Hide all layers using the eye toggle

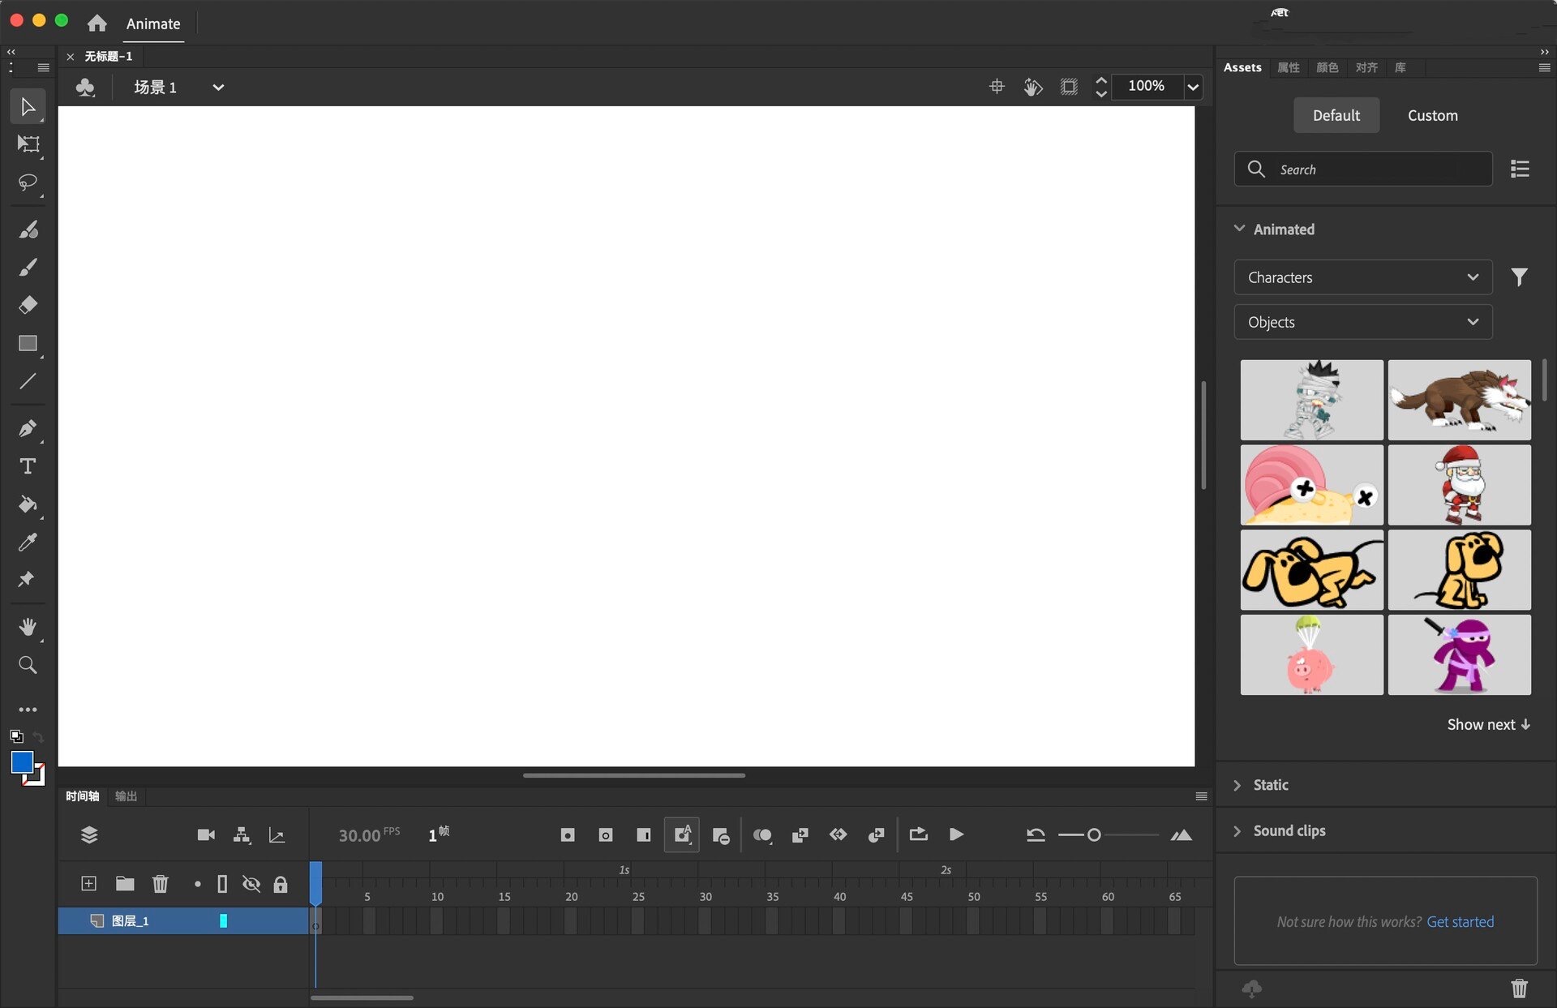click(x=251, y=884)
